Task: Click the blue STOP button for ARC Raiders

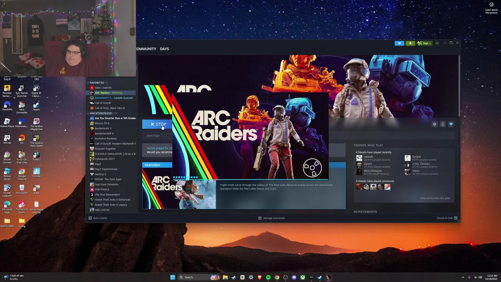Action: [x=158, y=124]
